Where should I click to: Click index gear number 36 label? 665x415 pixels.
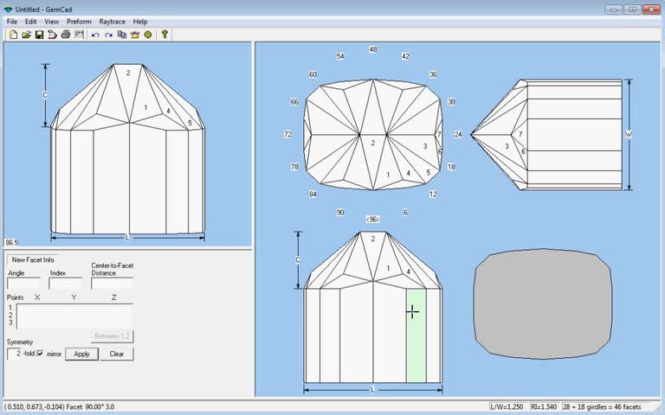click(433, 74)
